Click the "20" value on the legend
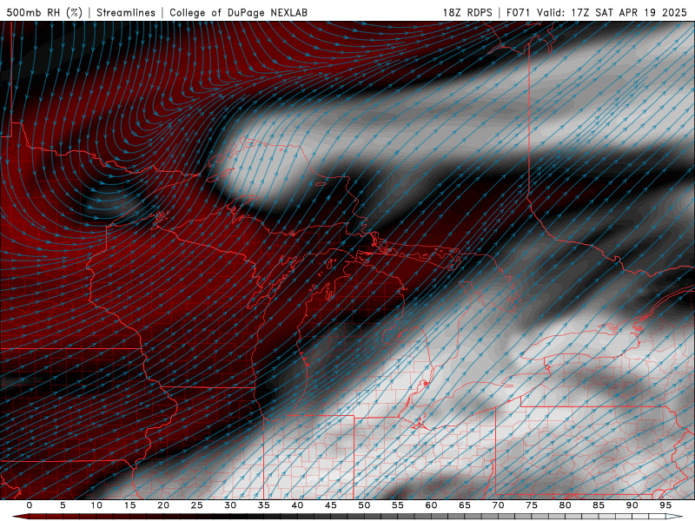Viewport: 695px width, 521px height. click(x=163, y=505)
